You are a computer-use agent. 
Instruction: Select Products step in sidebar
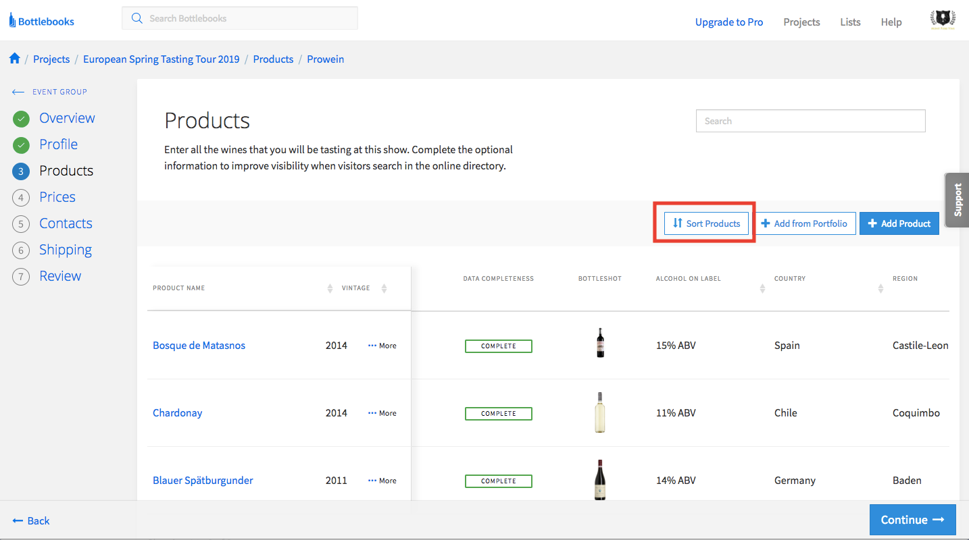(x=66, y=171)
